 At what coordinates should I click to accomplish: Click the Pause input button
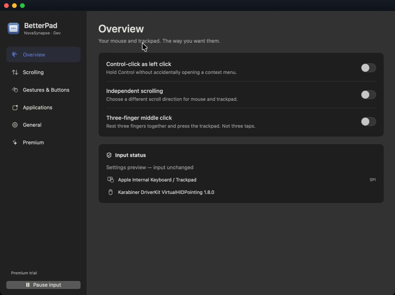click(x=43, y=285)
